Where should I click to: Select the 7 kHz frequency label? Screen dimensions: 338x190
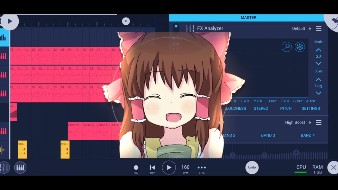click(x=285, y=101)
